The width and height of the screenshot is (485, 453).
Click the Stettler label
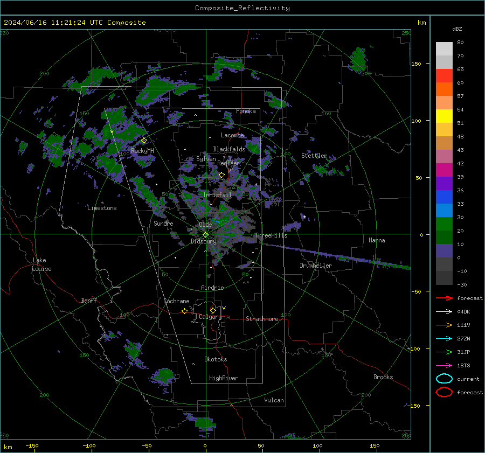coord(314,156)
